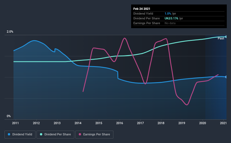Click the Feb 24 2021 tooltip date
This screenshot has height=143, width=231.
pyautogui.click(x=142, y=9)
